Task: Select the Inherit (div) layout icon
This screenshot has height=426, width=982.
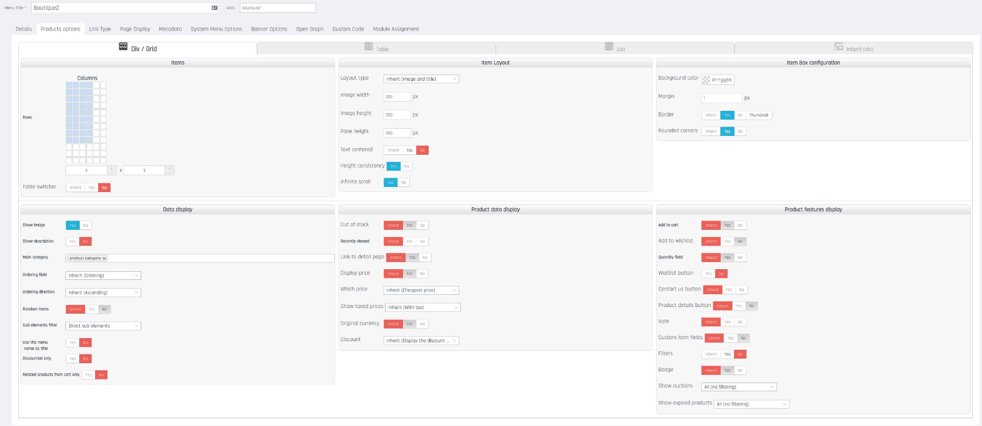Action: pyautogui.click(x=839, y=46)
